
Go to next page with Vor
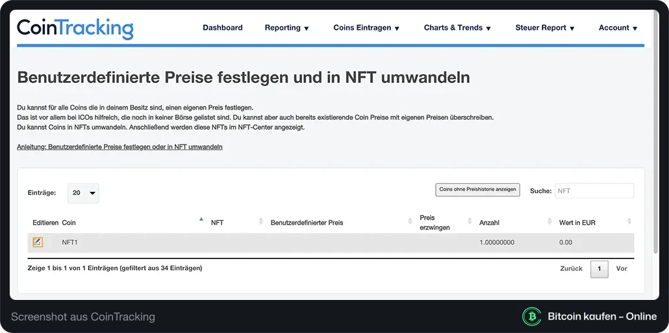pos(622,269)
